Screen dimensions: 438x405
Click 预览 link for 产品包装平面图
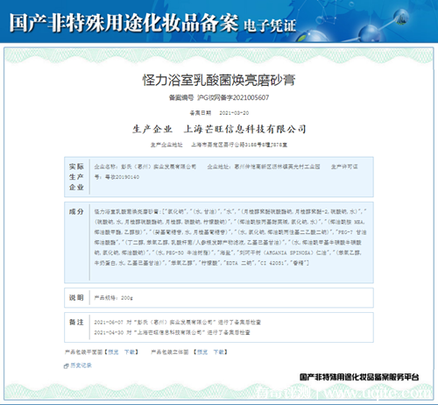click(x=113, y=352)
